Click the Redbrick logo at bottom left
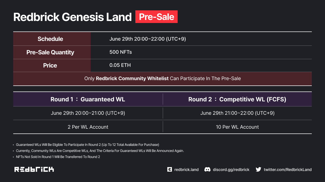 [34, 169]
